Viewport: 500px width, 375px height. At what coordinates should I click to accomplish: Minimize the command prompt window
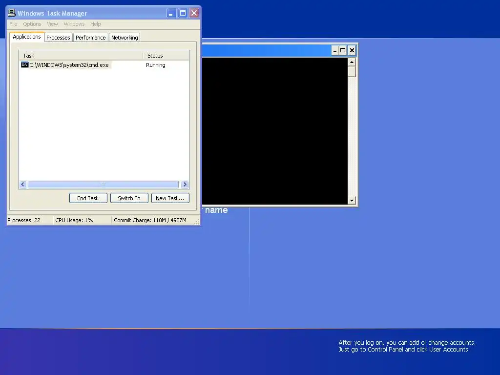pos(335,50)
